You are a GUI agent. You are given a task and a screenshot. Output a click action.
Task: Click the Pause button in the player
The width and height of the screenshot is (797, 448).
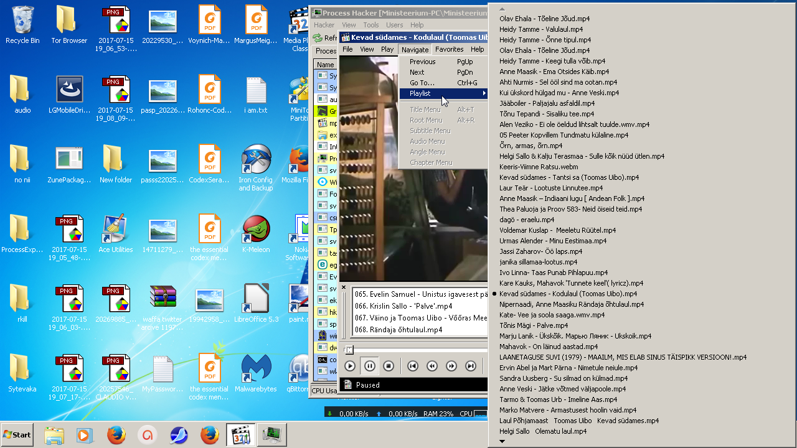point(369,366)
